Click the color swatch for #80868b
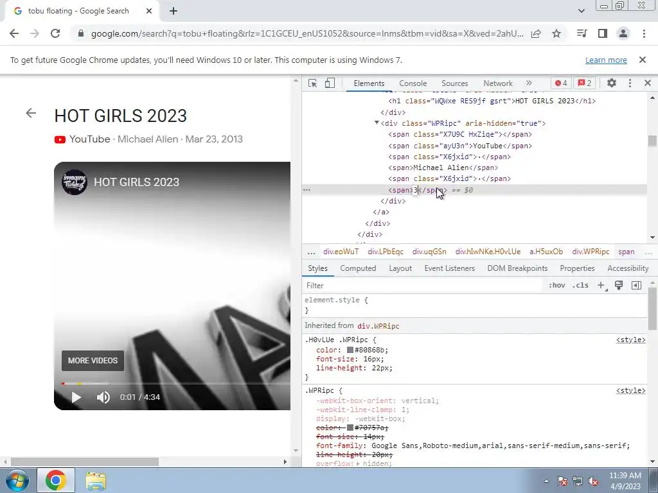658x493 pixels. (x=350, y=350)
